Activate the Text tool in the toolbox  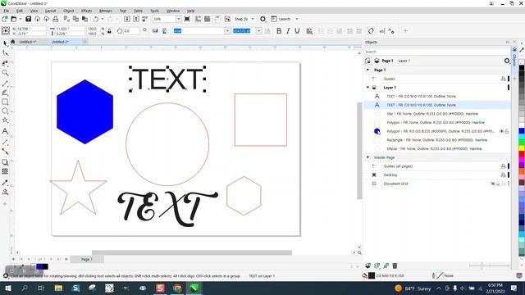tap(5, 131)
